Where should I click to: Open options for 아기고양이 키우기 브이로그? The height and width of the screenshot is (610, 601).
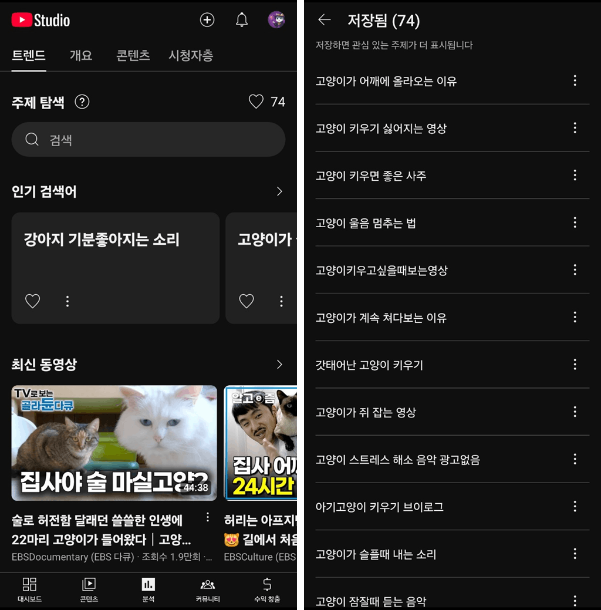pos(575,507)
